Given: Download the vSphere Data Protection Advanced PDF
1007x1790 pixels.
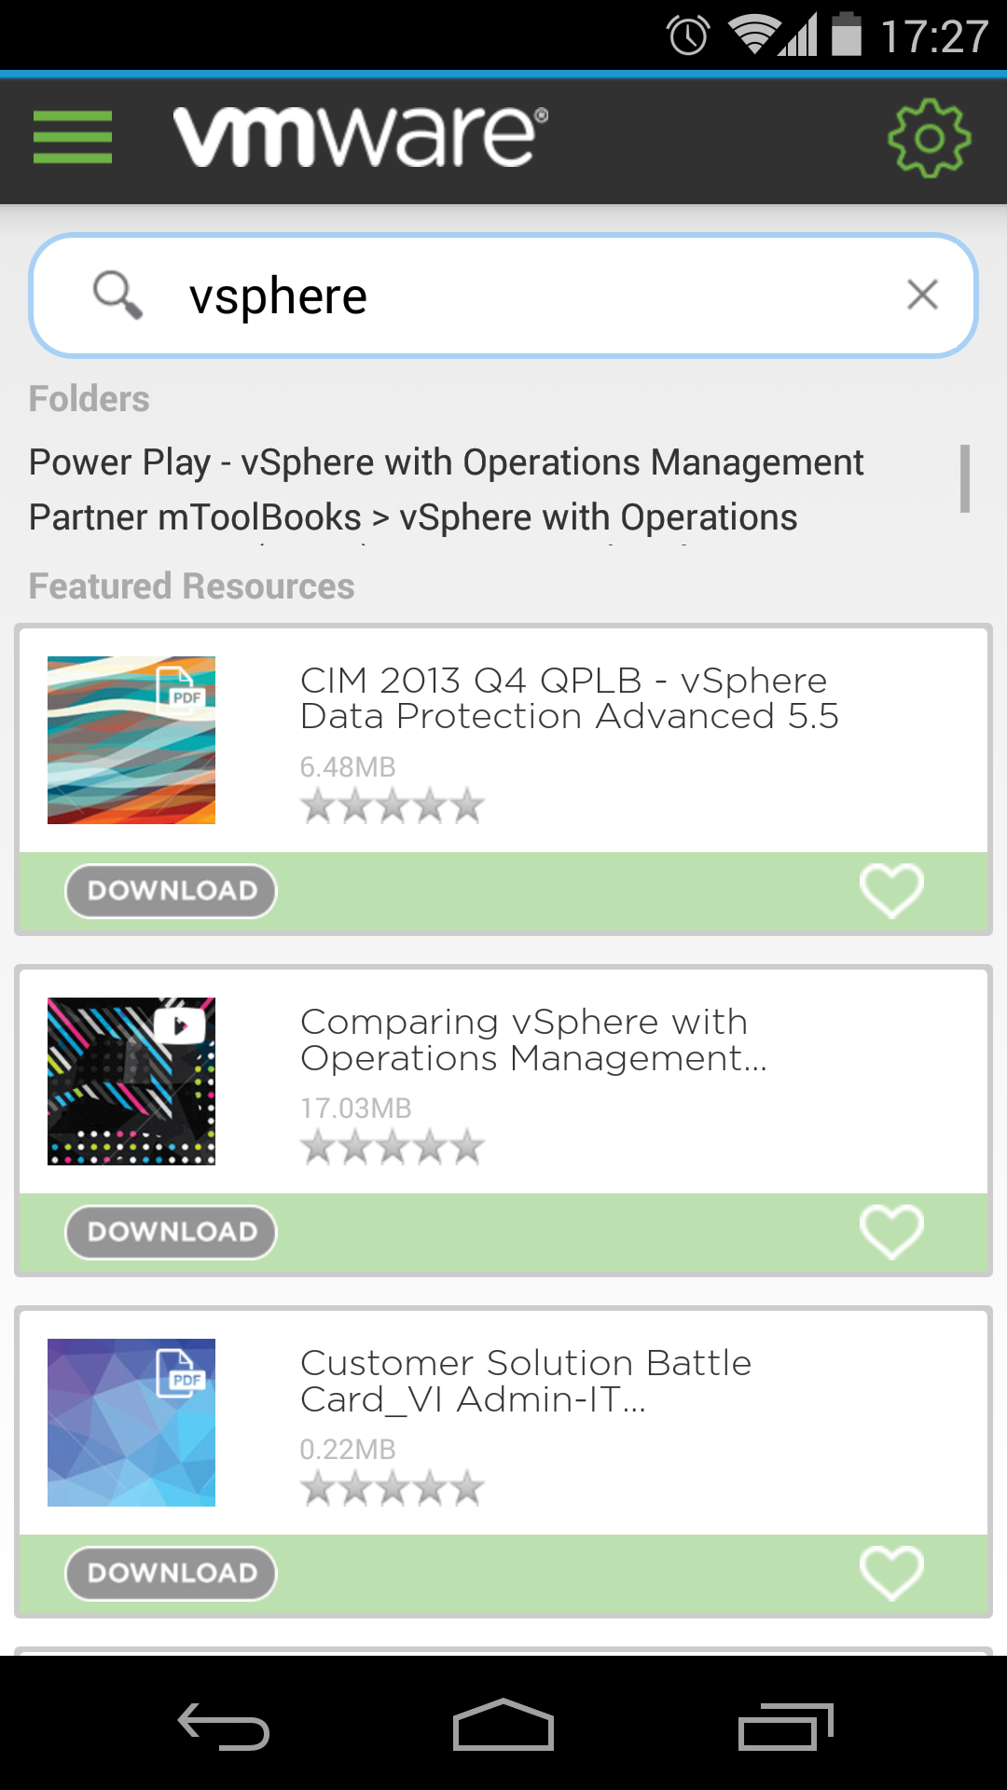Looking at the screenshot, I should tap(171, 891).
